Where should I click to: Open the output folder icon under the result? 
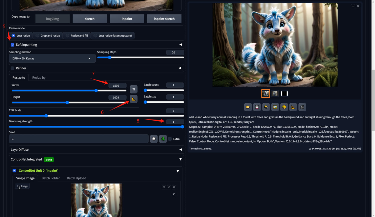[248, 107]
